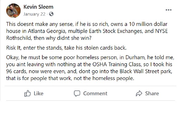The height and width of the screenshot is (116, 178).
Task: Click the paragraph starting "This doesnt make any sense"
Action: coord(87,31)
